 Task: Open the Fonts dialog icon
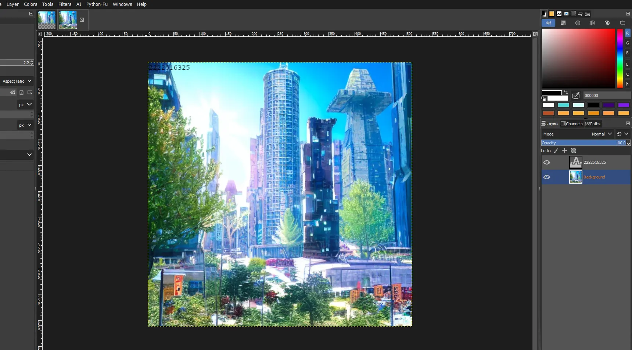tap(559, 14)
